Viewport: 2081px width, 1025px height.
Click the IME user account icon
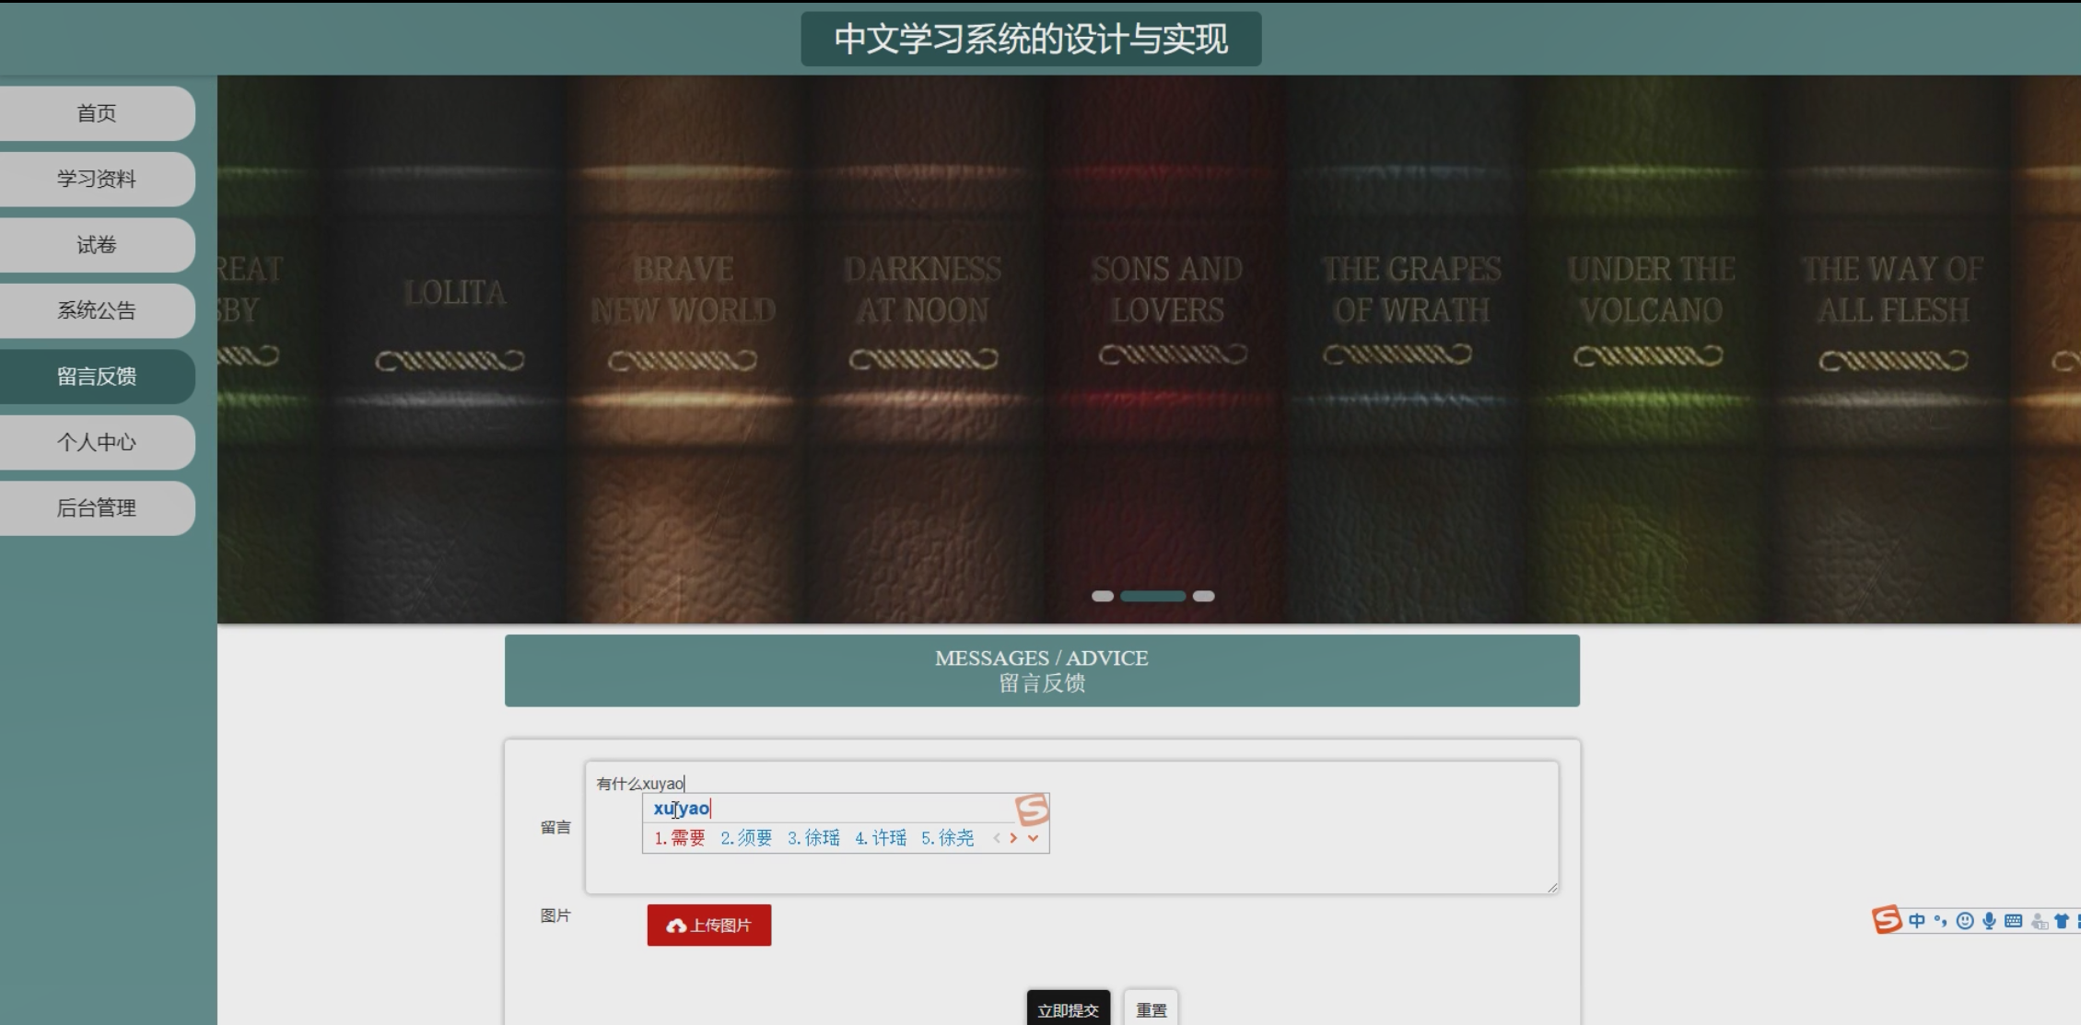(2039, 921)
